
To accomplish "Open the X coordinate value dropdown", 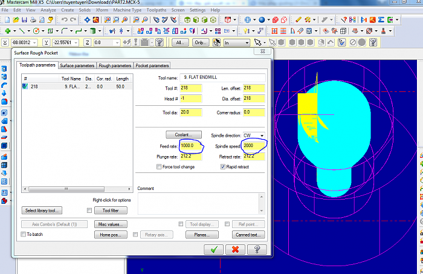I will point(34,43).
